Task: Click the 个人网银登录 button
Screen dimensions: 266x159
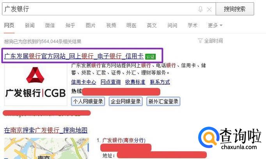Action: [88, 101]
